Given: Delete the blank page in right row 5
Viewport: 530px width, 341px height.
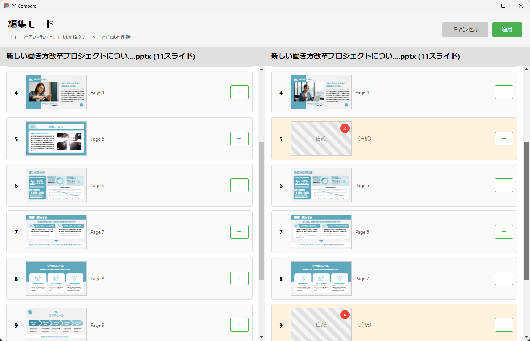Looking at the screenshot, I should click(x=345, y=128).
